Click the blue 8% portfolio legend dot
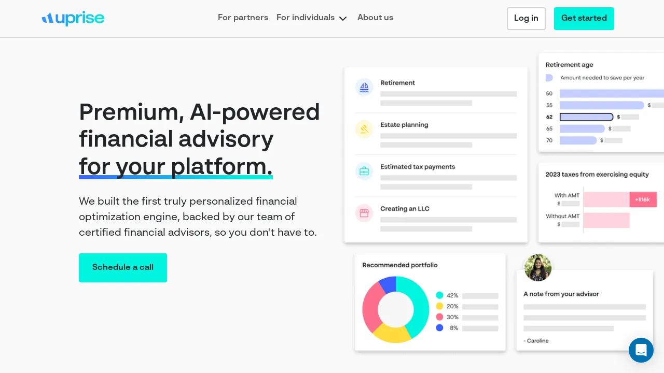The width and height of the screenshot is (664, 373). (439, 328)
